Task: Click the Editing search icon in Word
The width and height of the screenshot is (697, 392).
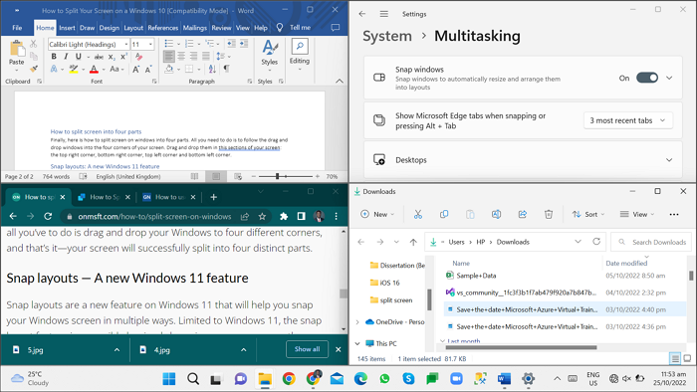Action: point(300,46)
